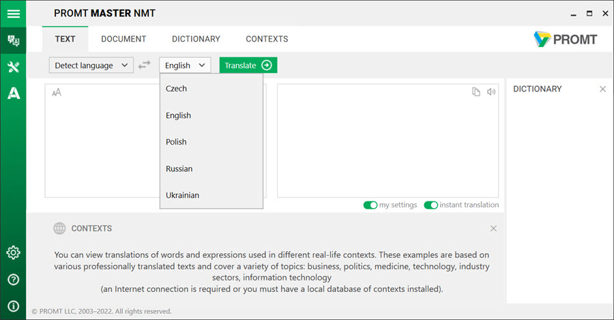This screenshot has width=614, height=320.
Task: Open the Detect language dropdown
Action: [91, 66]
